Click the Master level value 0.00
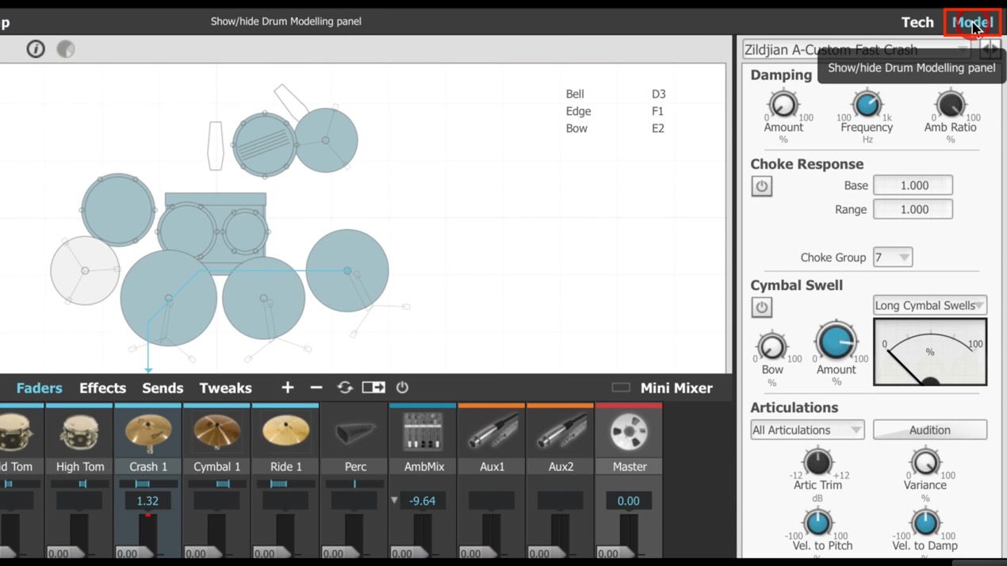The width and height of the screenshot is (1007, 566). pos(629,501)
